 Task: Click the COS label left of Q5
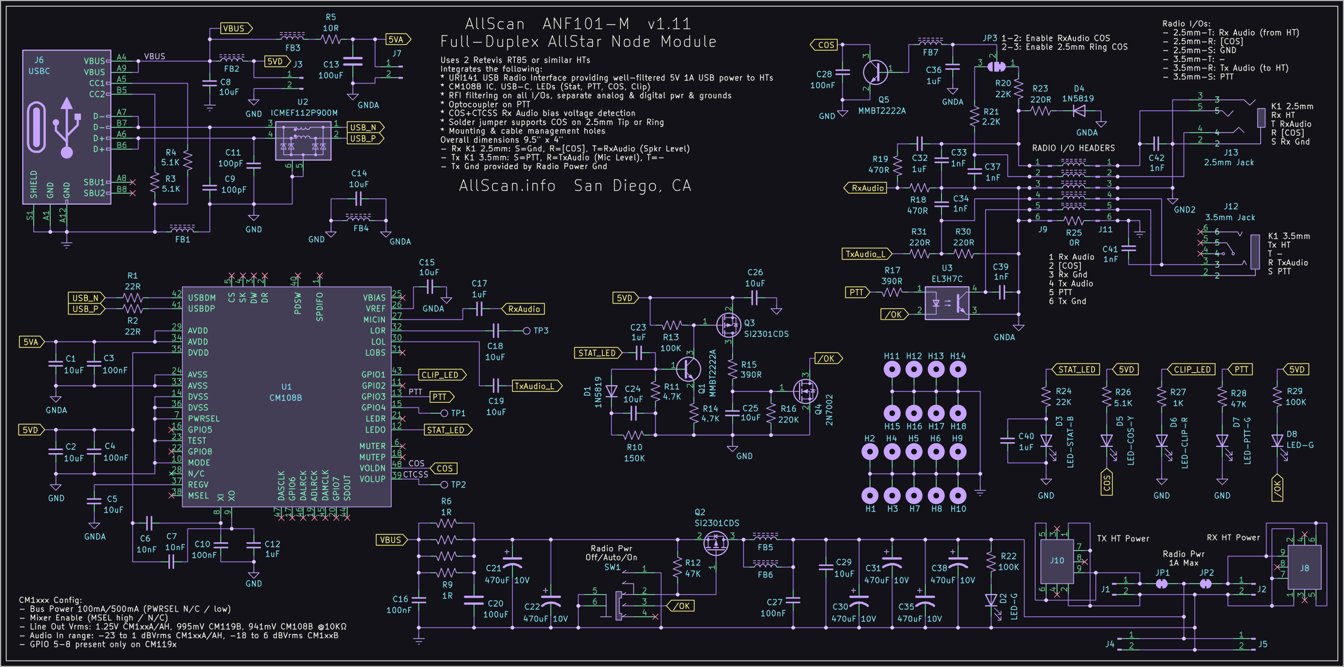(x=824, y=45)
